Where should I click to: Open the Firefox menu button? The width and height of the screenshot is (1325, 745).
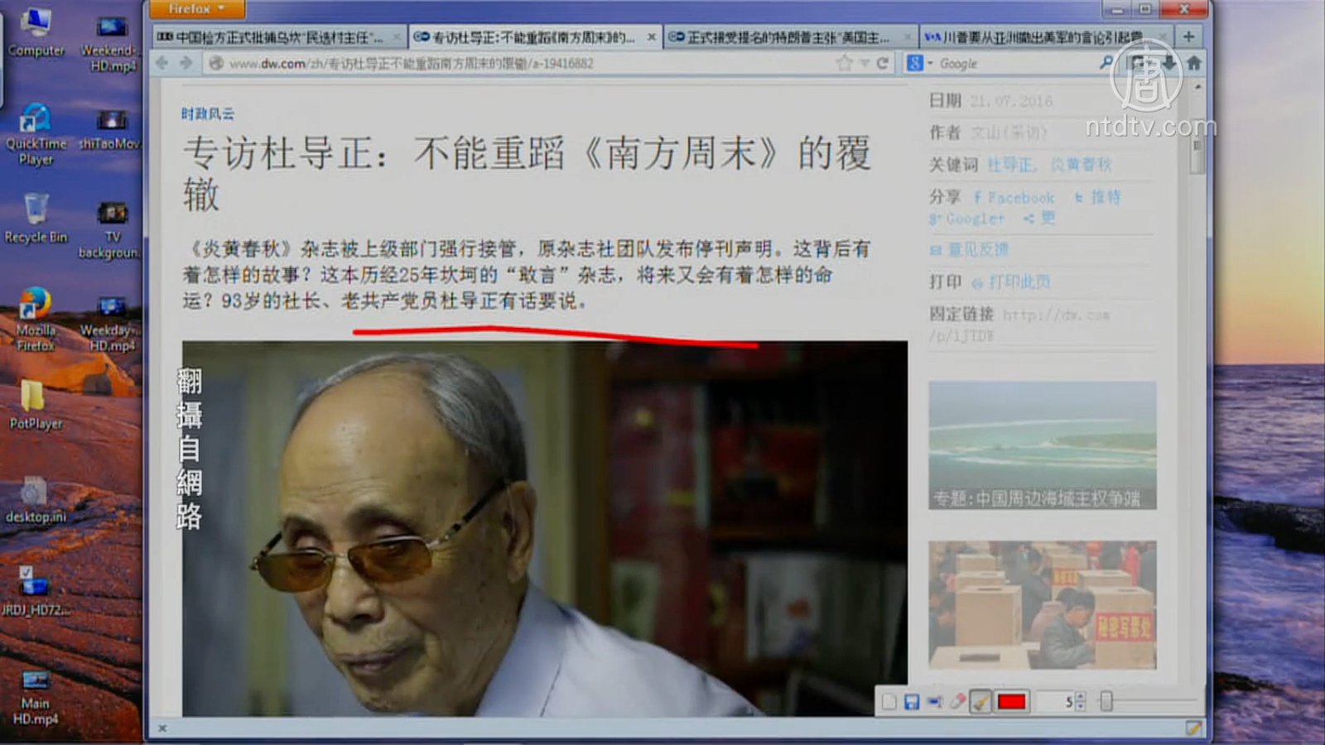[196, 9]
